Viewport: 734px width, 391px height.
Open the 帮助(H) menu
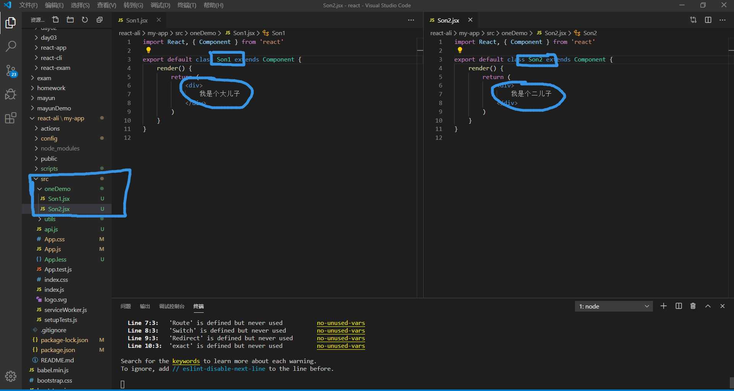click(x=213, y=5)
